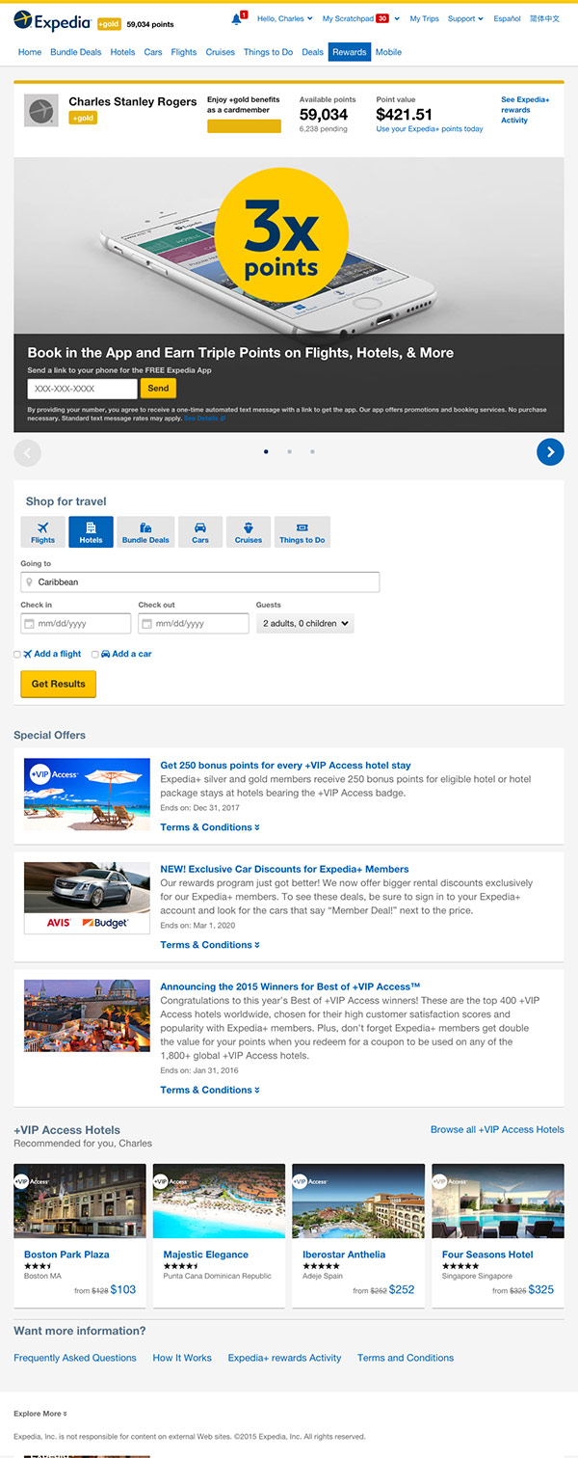
Task: Select the Hotels tab in Shop for travel
Action: 91,532
